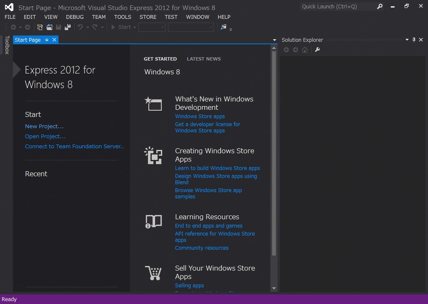Click the Navigate Backward arrow in toolbar
The height and width of the screenshot is (304, 428).
[x=13, y=27]
